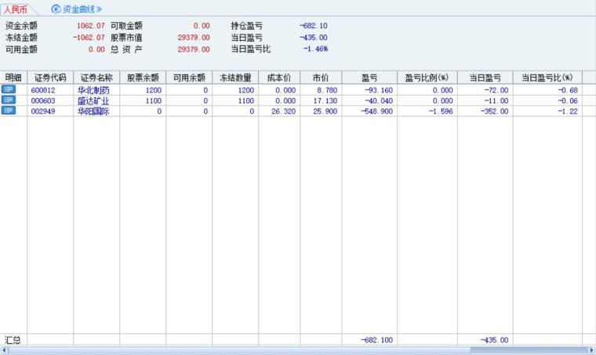Open detail icon for 盛达矿业 row
This screenshot has width=596, height=355.
(9, 100)
